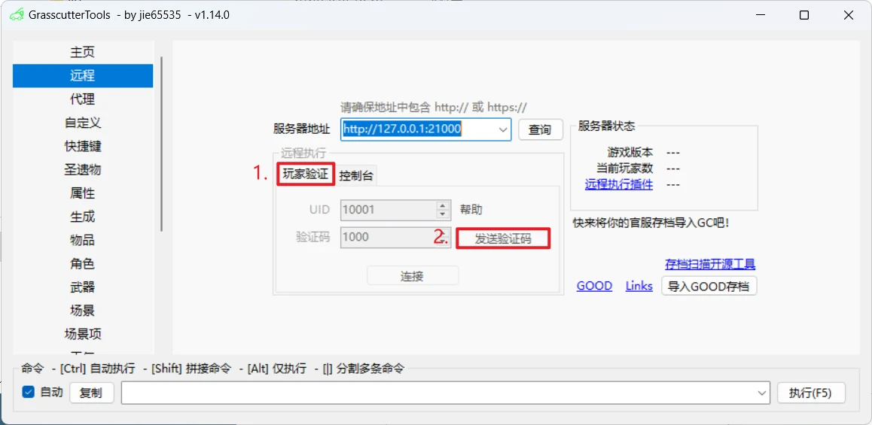Click the 发送验证码 button
The width and height of the screenshot is (872, 425).
[x=503, y=239]
